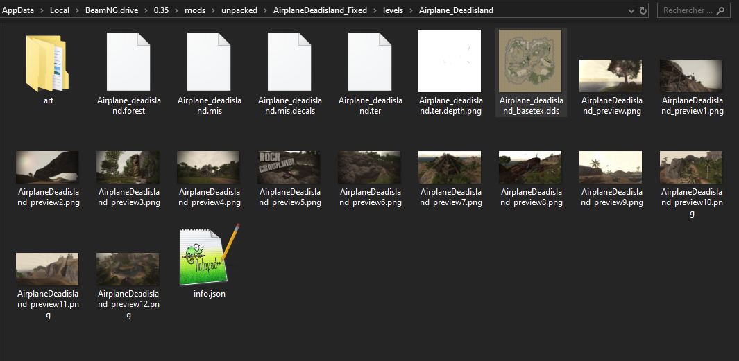The image size is (739, 361).
Task: Navigate to levels breadcrumb
Action: pos(393,10)
